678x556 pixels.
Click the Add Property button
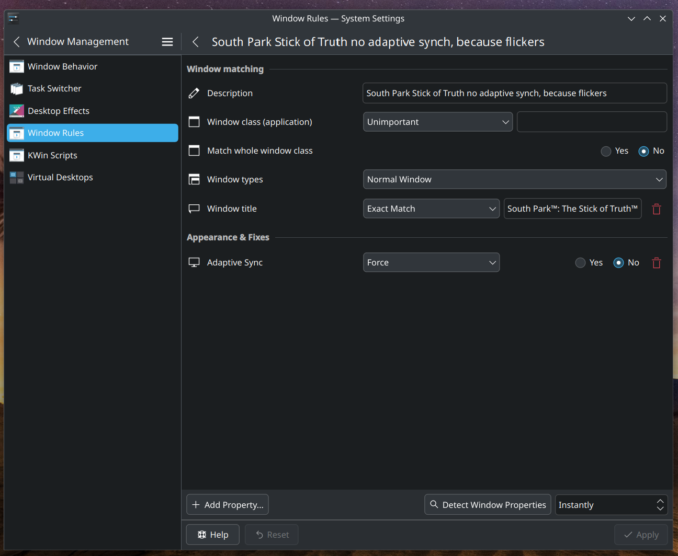(228, 505)
